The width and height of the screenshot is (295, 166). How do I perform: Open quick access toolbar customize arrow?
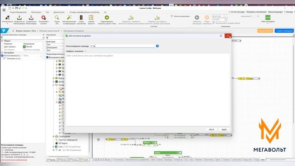[x=26, y=8]
